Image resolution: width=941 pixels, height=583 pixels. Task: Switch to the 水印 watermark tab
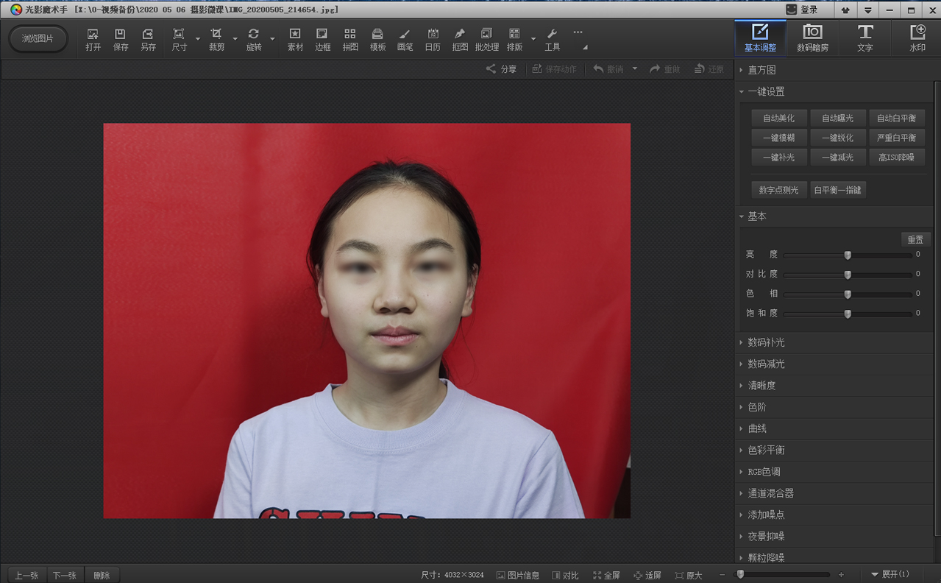[917, 38]
